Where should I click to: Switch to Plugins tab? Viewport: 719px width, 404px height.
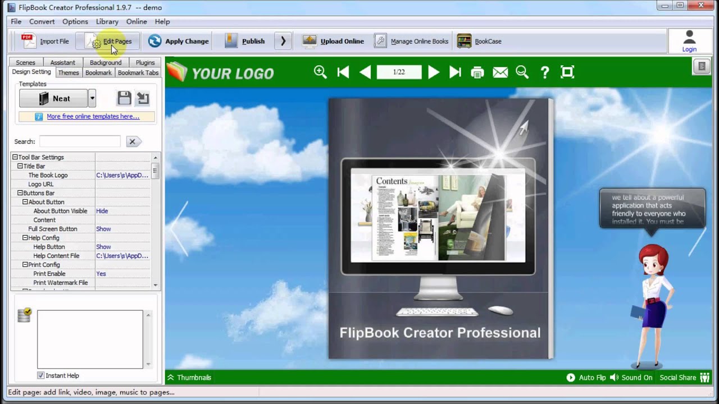[x=145, y=62]
